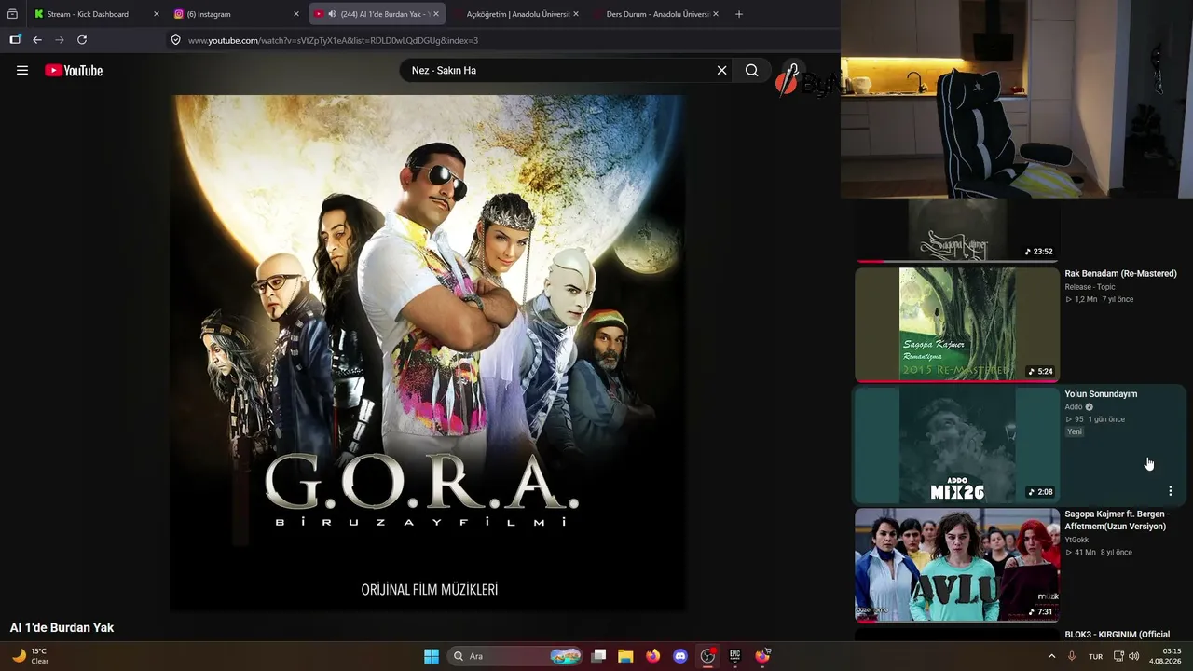This screenshot has height=671, width=1193.
Task: Go back one page in browser
Action: [37, 40]
